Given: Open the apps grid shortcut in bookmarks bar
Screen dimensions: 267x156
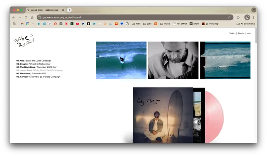Looking at the screenshot, I should coord(14,24).
